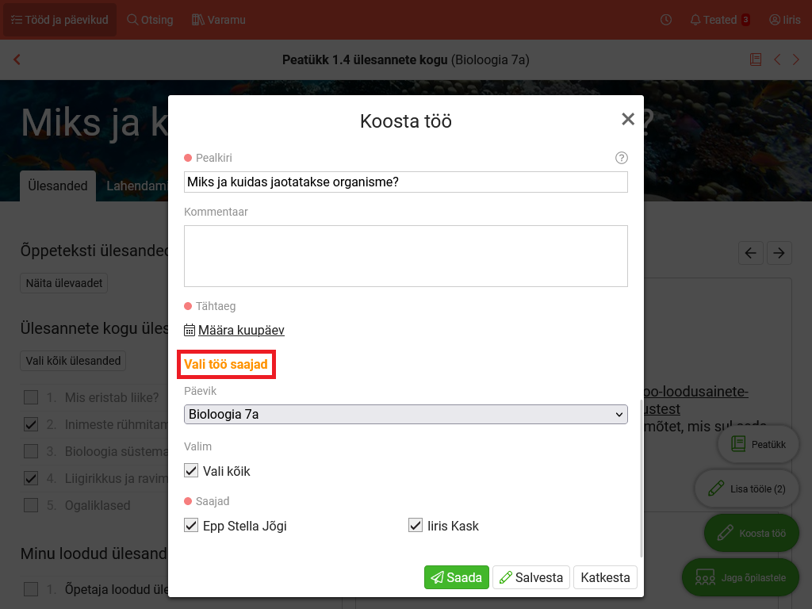The image size is (812, 609).
Task: Open Varamu in the top menu
Action: [x=219, y=20]
